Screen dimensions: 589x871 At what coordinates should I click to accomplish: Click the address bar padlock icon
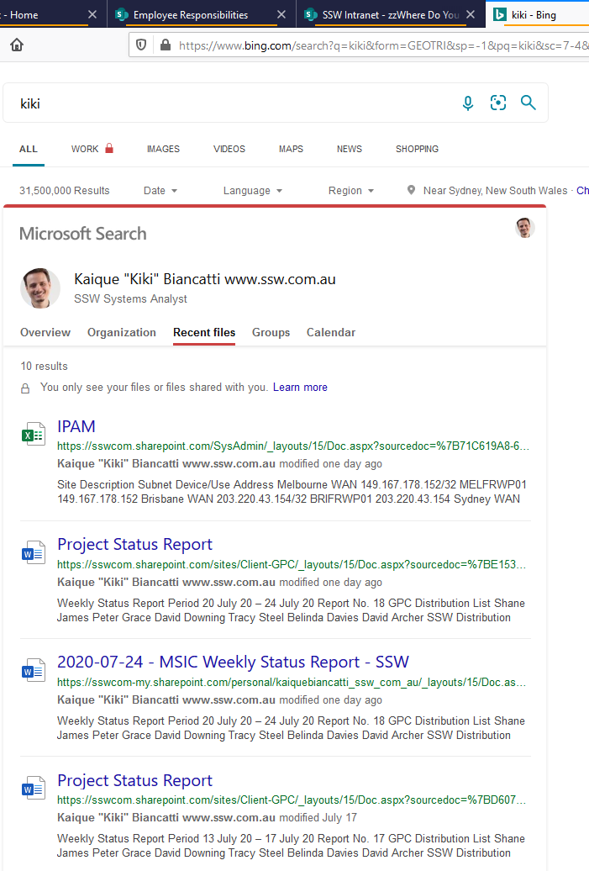click(x=165, y=45)
